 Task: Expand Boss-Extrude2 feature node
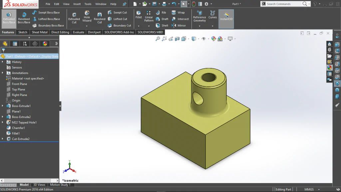pos(2,117)
